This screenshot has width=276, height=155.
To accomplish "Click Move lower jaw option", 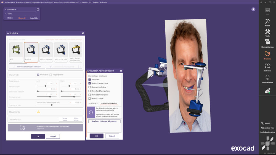I will (x=65, y=119).
